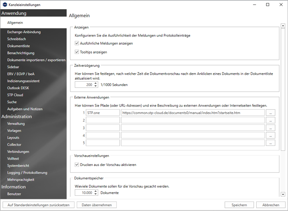Increase the Zeitverzögerung value with up arrow

pos(95,83)
